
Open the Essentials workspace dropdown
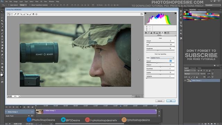[x=213, y=5]
